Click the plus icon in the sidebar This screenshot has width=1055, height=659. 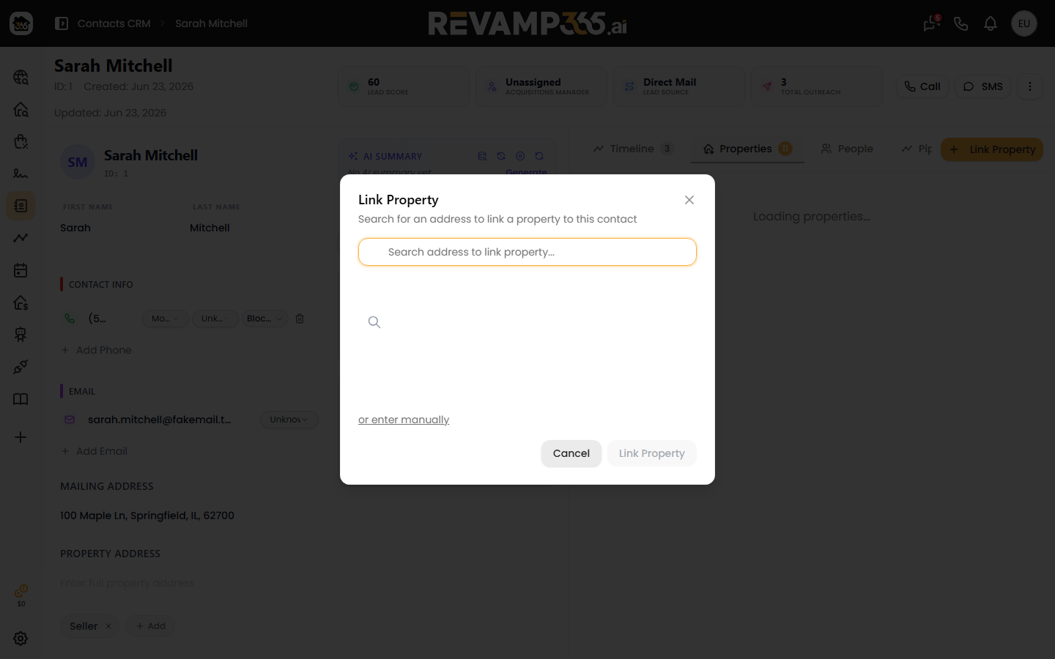point(21,437)
